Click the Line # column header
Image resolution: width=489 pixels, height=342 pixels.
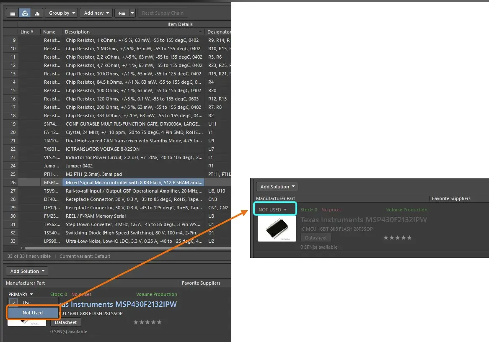28,32
